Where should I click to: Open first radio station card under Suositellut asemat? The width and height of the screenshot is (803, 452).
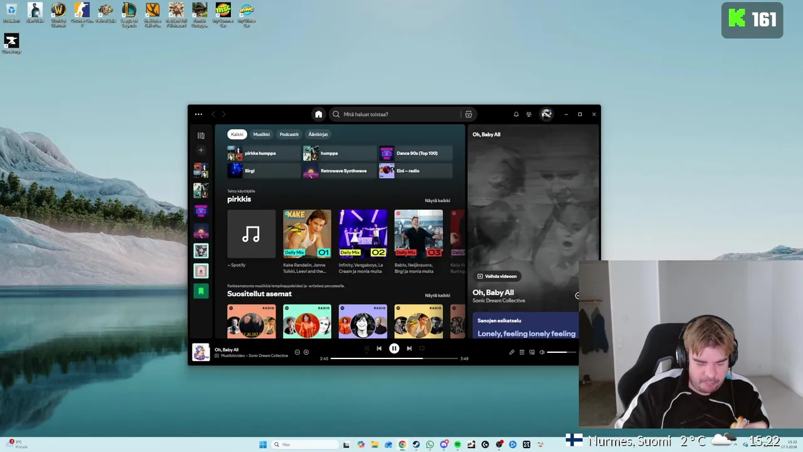coord(251,321)
